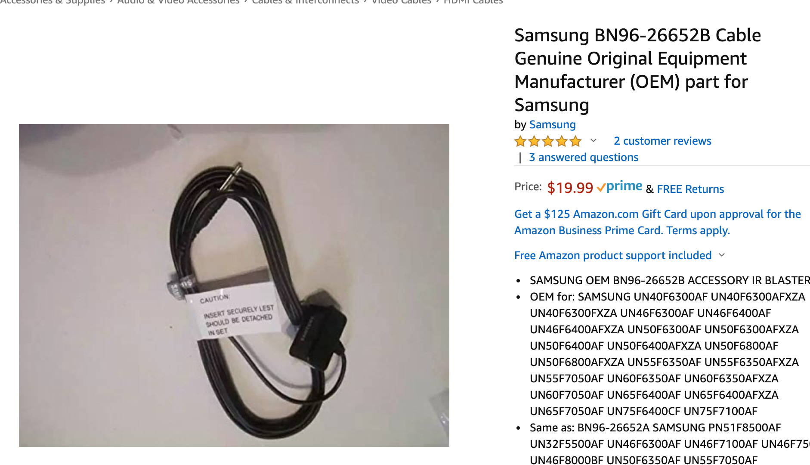Click the Prime checkmark icon
The width and height of the screenshot is (810, 465).
tap(601, 188)
